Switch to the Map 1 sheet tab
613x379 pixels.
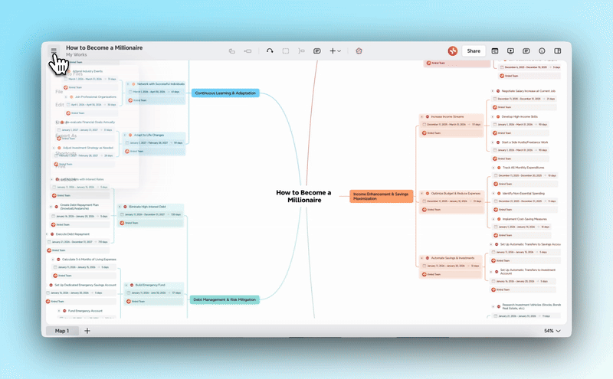61,331
